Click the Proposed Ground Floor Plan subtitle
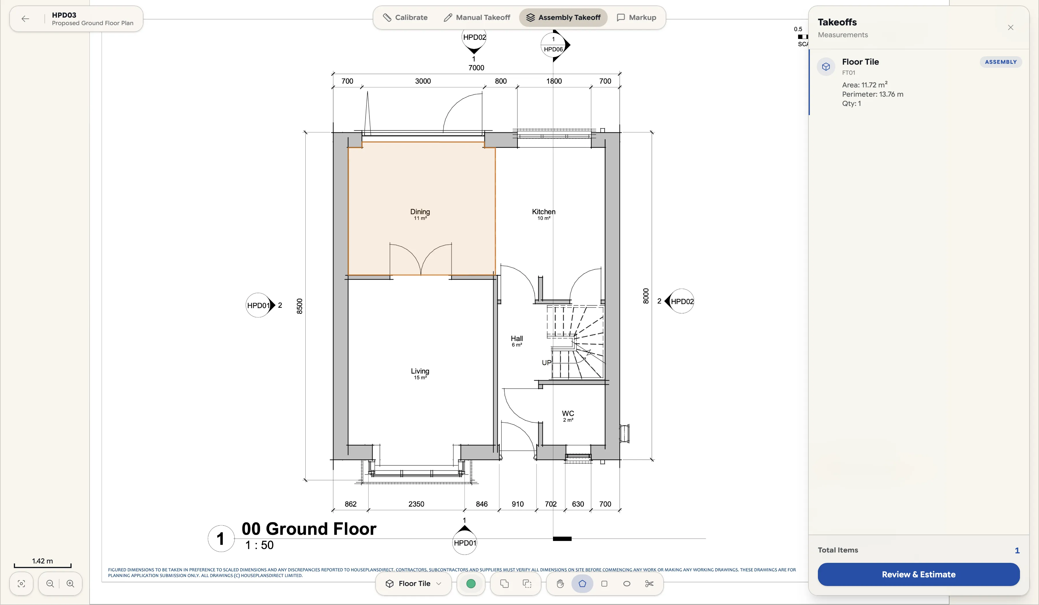Image resolution: width=1039 pixels, height=605 pixels. [x=93, y=23]
